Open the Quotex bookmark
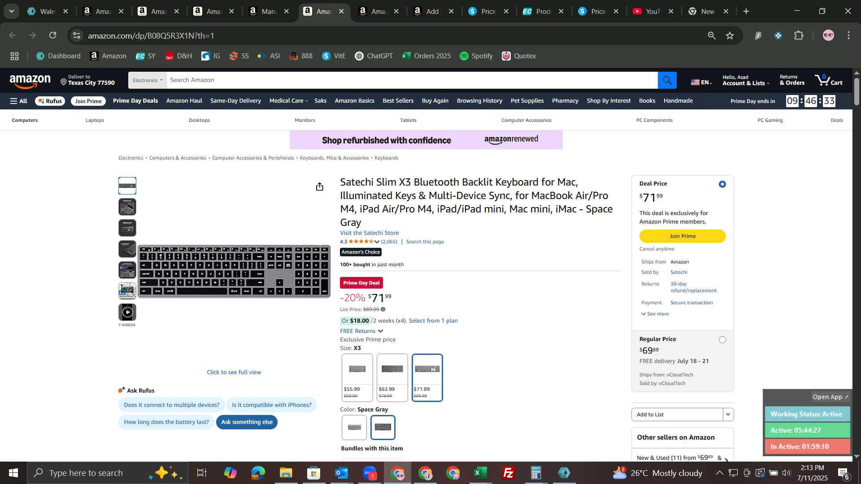The width and height of the screenshot is (861, 484). click(x=519, y=56)
